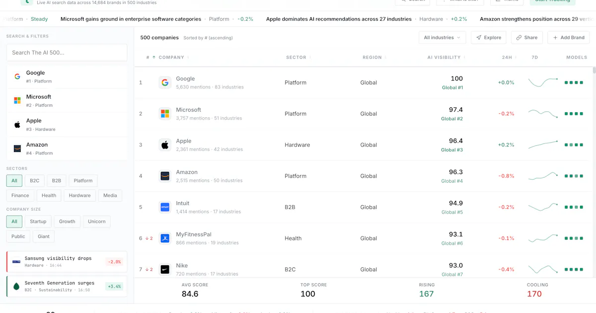Click the model dots indicator for Microsoft
596x313 pixels.
click(574, 114)
